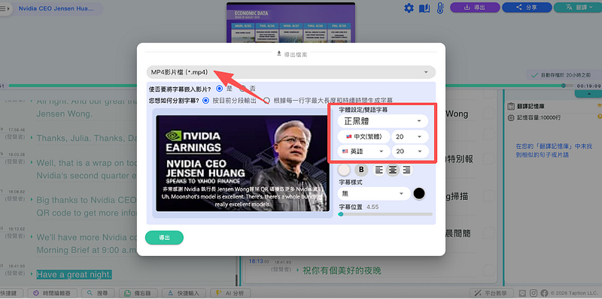
Task: Open the 正黑體 font dropdown
Action: point(383,121)
